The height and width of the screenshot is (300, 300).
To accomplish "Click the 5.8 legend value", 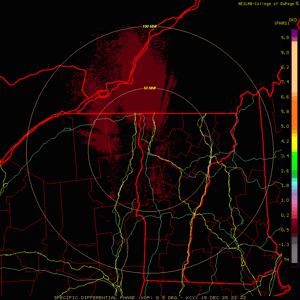I will coord(285,112).
